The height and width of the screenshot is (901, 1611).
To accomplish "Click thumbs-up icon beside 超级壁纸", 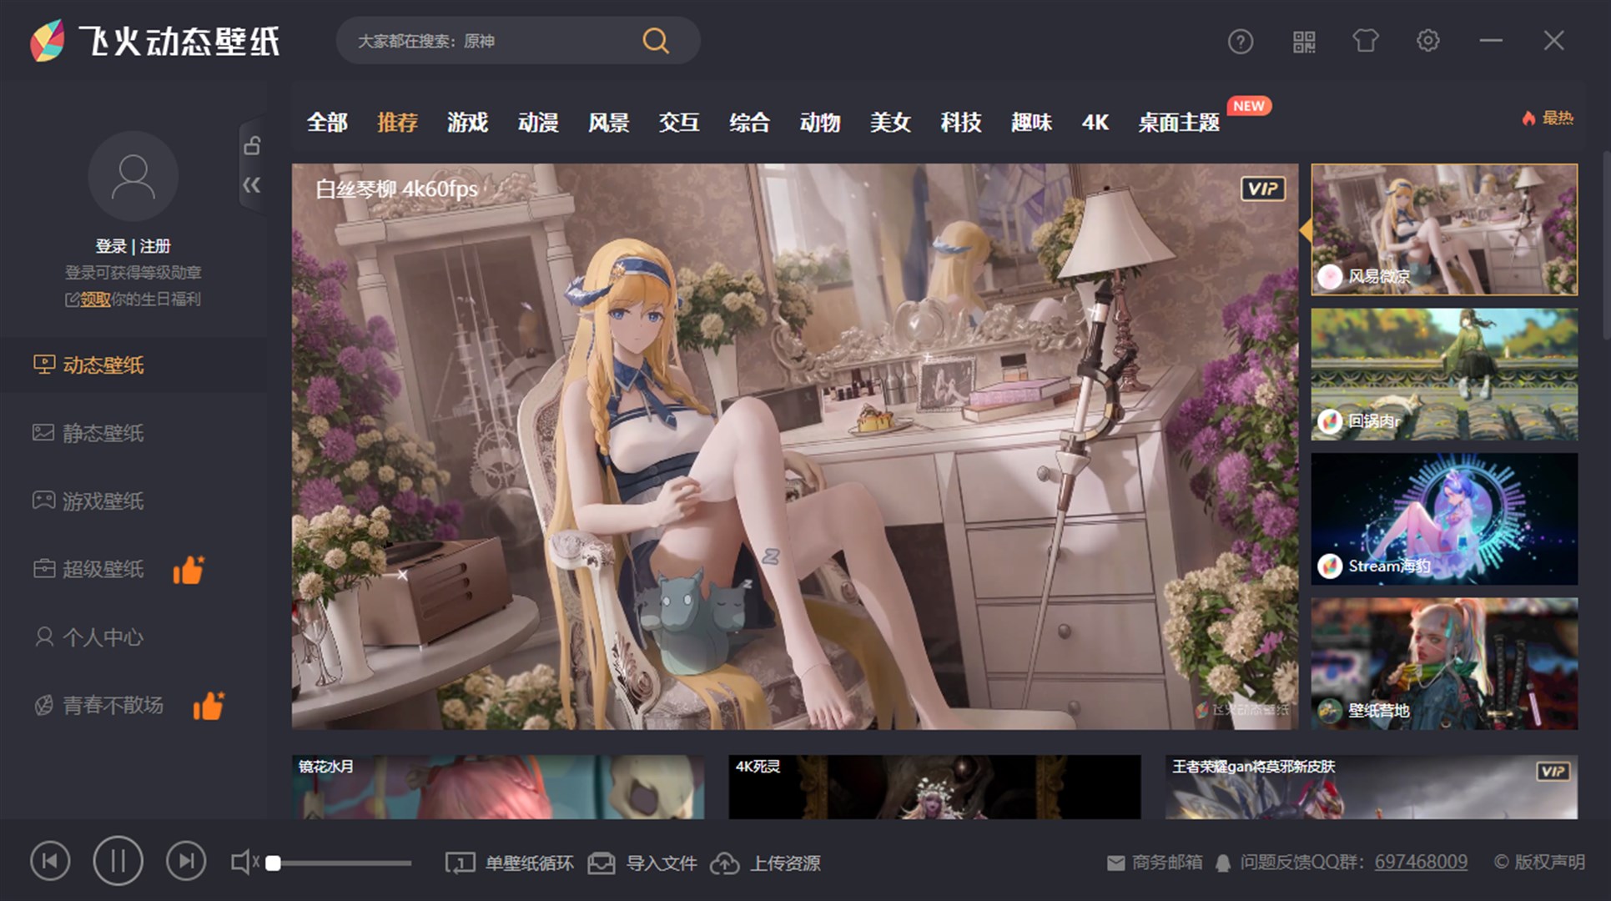I will [x=189, y=570].
